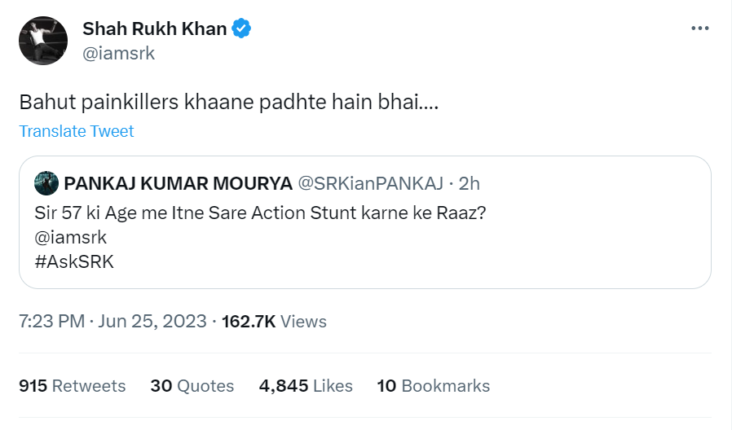Screen dimensions: 732x430
Task: Click the 2h timestamp on quoted tweet
Action: [x=470, y=183]
